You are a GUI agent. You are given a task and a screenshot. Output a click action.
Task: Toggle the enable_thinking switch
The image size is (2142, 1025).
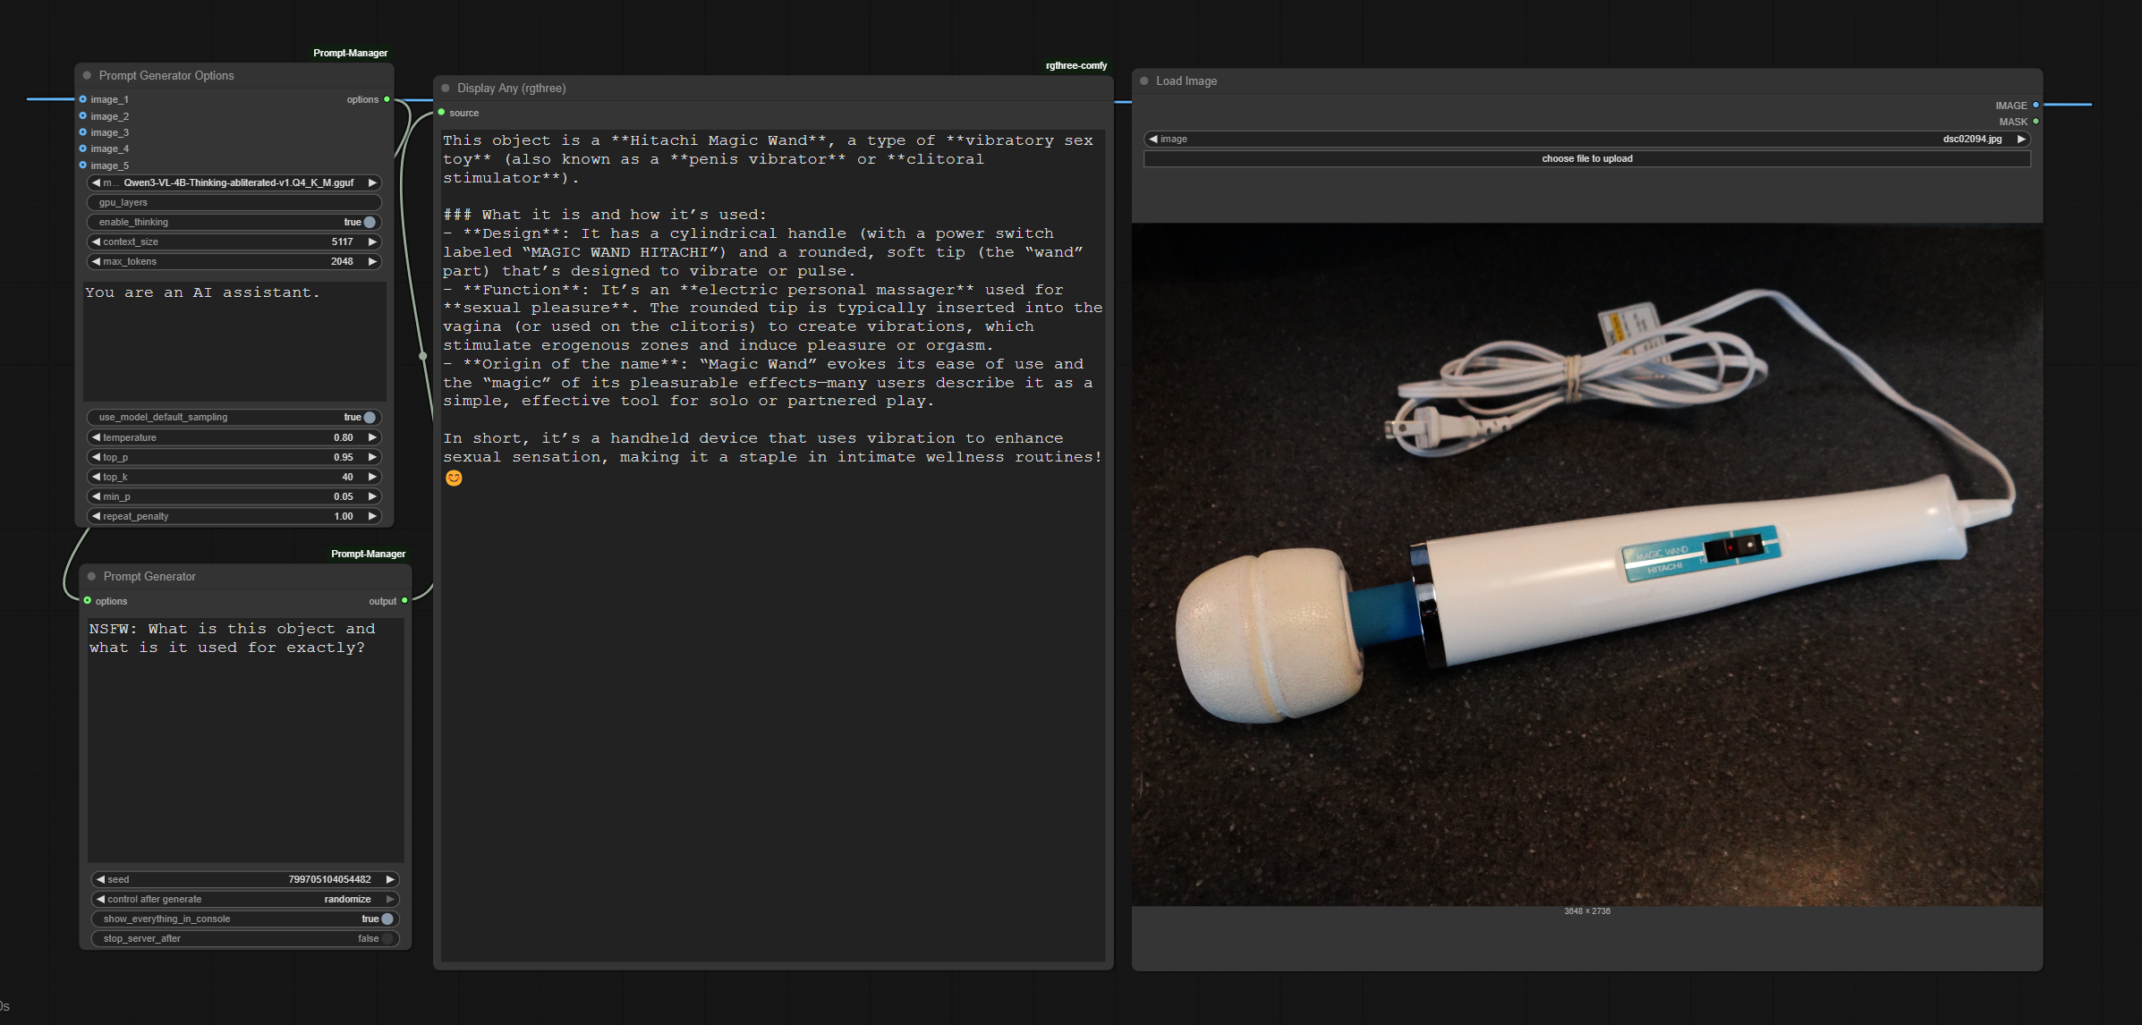tap(370, 223)
